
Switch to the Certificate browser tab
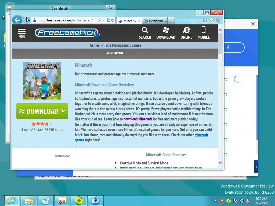(155, 21)
